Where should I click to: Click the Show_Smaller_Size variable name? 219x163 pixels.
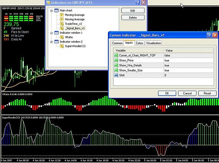tap(131, 71)
